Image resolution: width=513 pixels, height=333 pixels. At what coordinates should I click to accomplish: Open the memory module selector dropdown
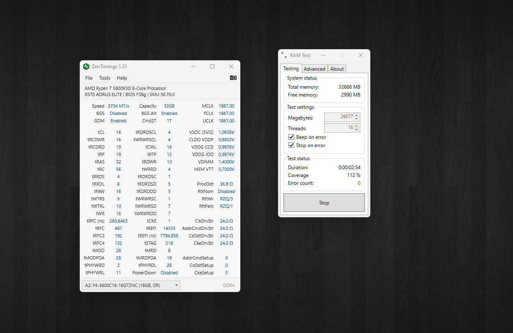click(131, 285)
